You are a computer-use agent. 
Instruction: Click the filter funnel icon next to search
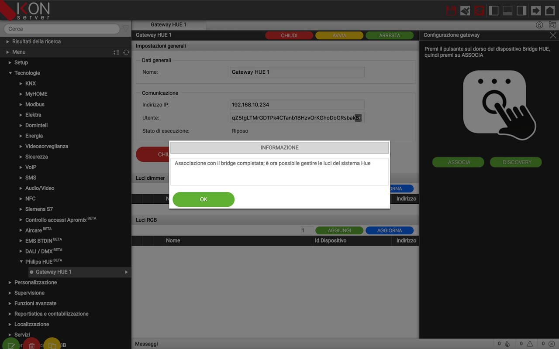[126, 29]
